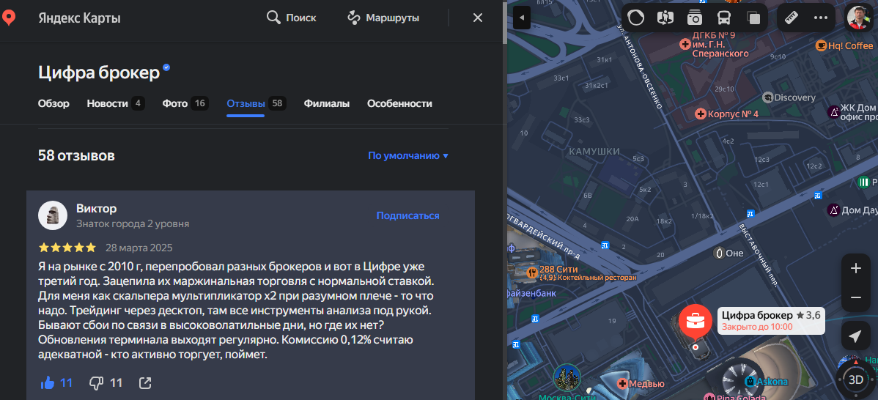878x400 pixels.
Task: Zoom in the map with plus button
Action: click(855, 269)
